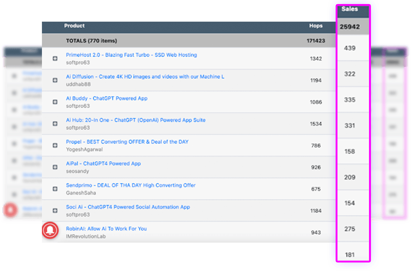Click the red notification bell icon
The height and width of the screenshot is (272, 411).
coord(51,230)
